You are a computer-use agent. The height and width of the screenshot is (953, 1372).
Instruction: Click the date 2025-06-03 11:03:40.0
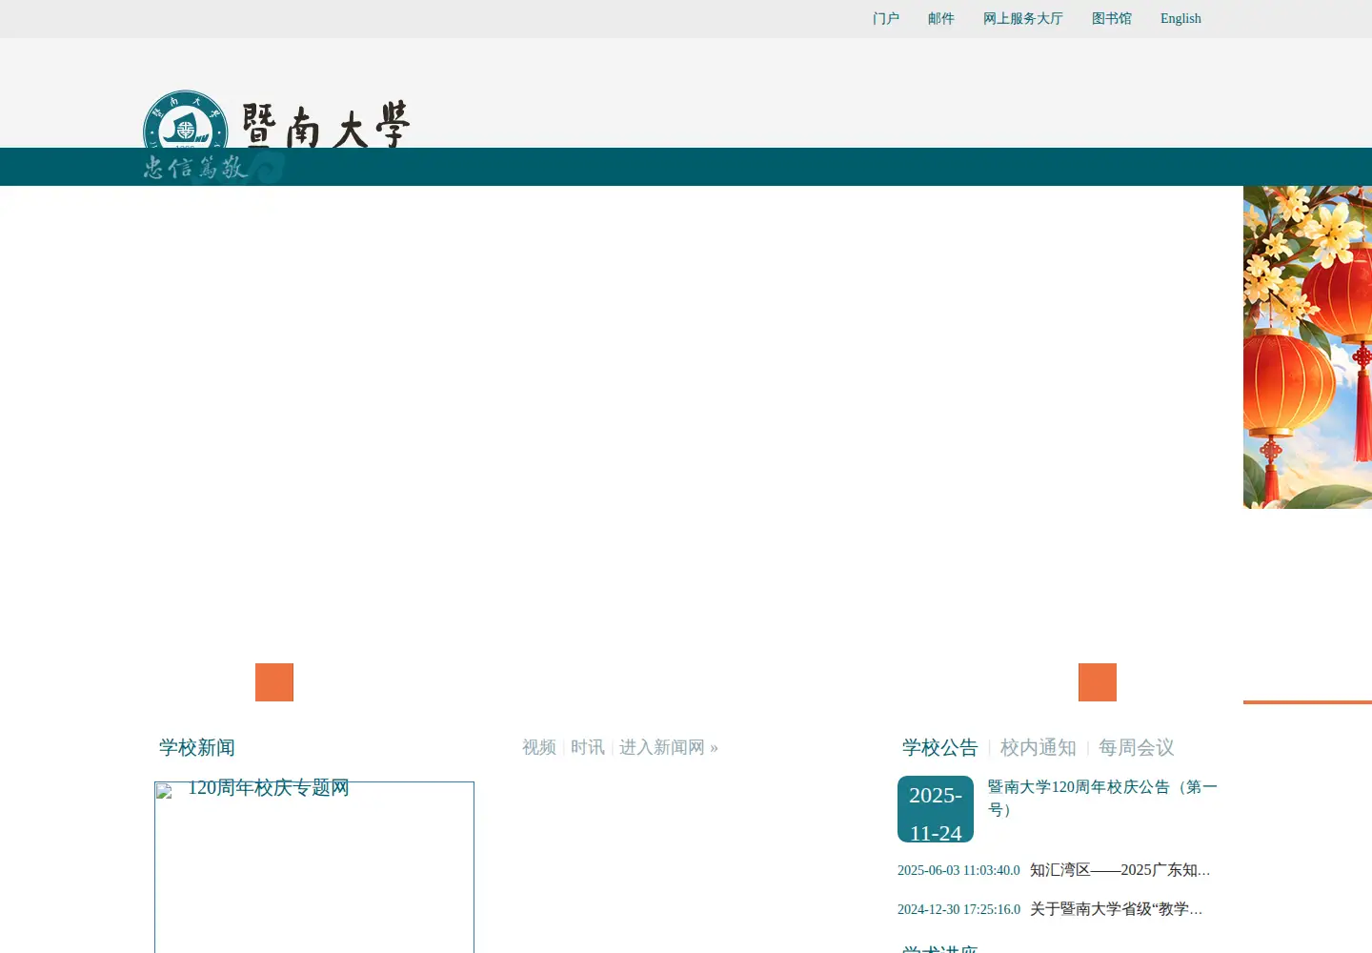click(x=958, y=871)
